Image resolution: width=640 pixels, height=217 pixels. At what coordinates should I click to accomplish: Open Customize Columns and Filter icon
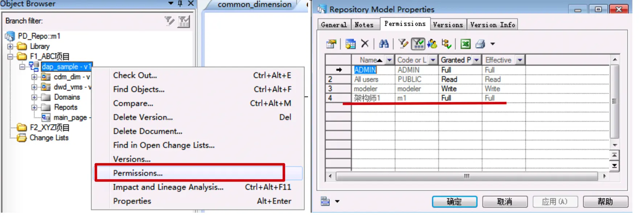pos(403,44)
